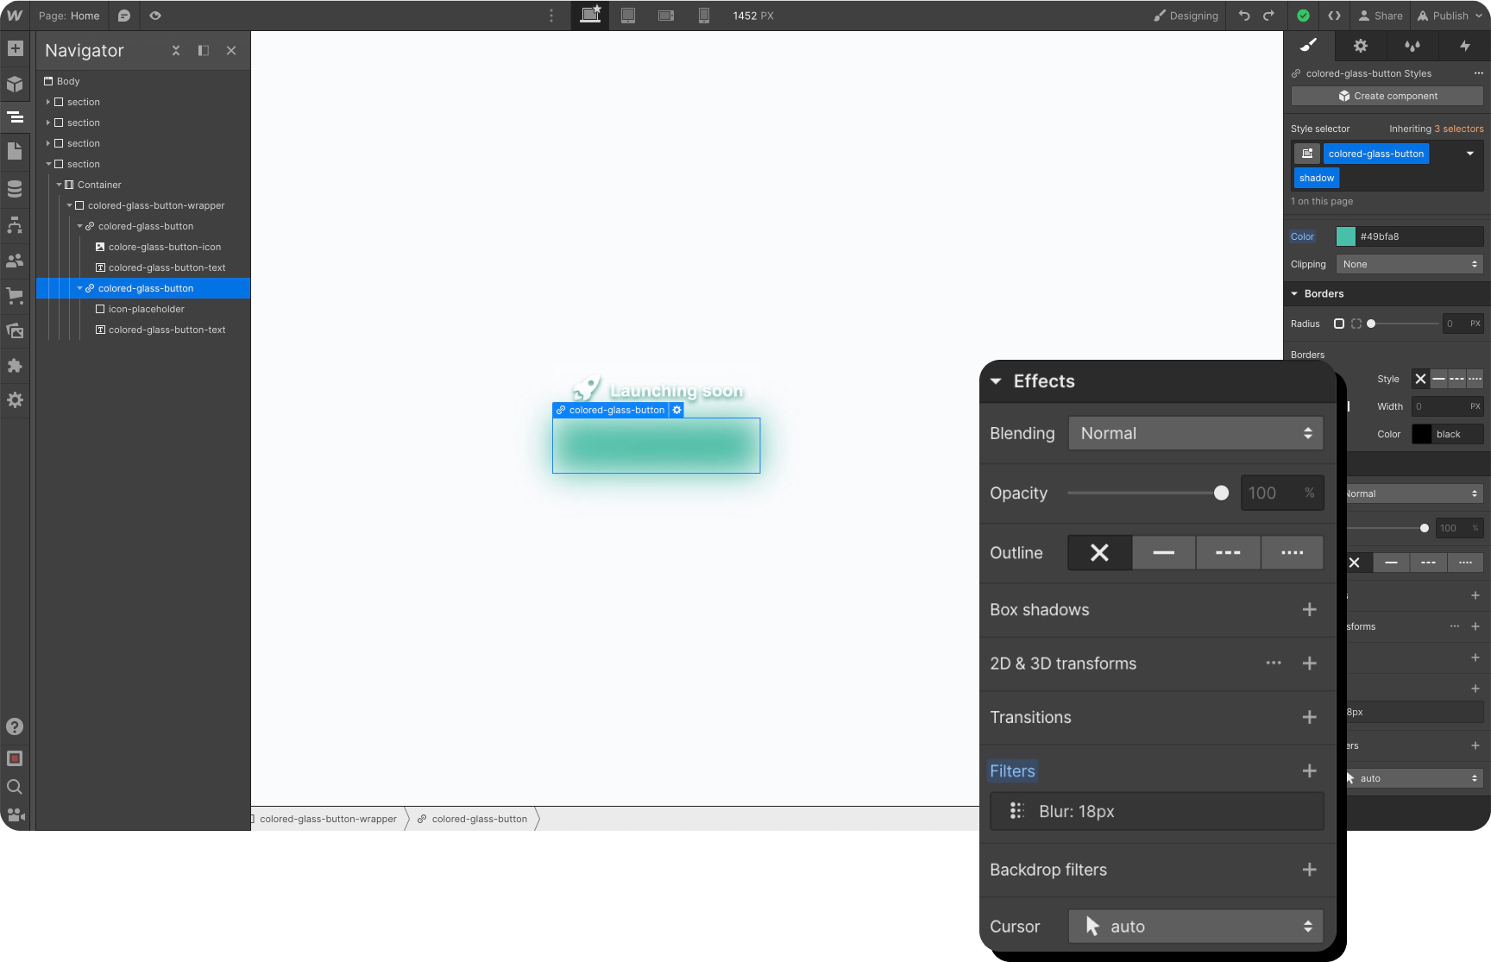1491x962 pixels.
Task: Open the Assets panel
Action: 15,330
